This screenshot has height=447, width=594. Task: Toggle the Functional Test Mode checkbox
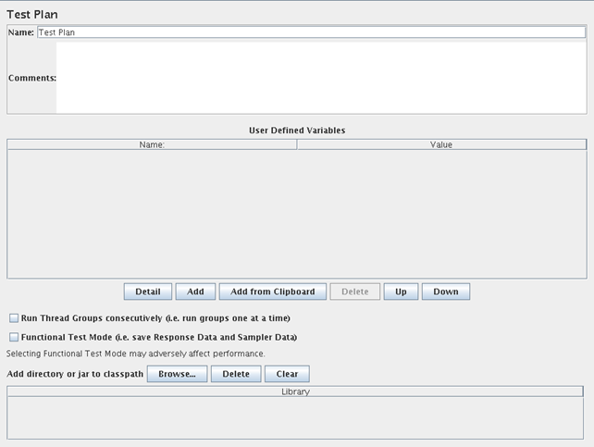click(x=14, y=337)
